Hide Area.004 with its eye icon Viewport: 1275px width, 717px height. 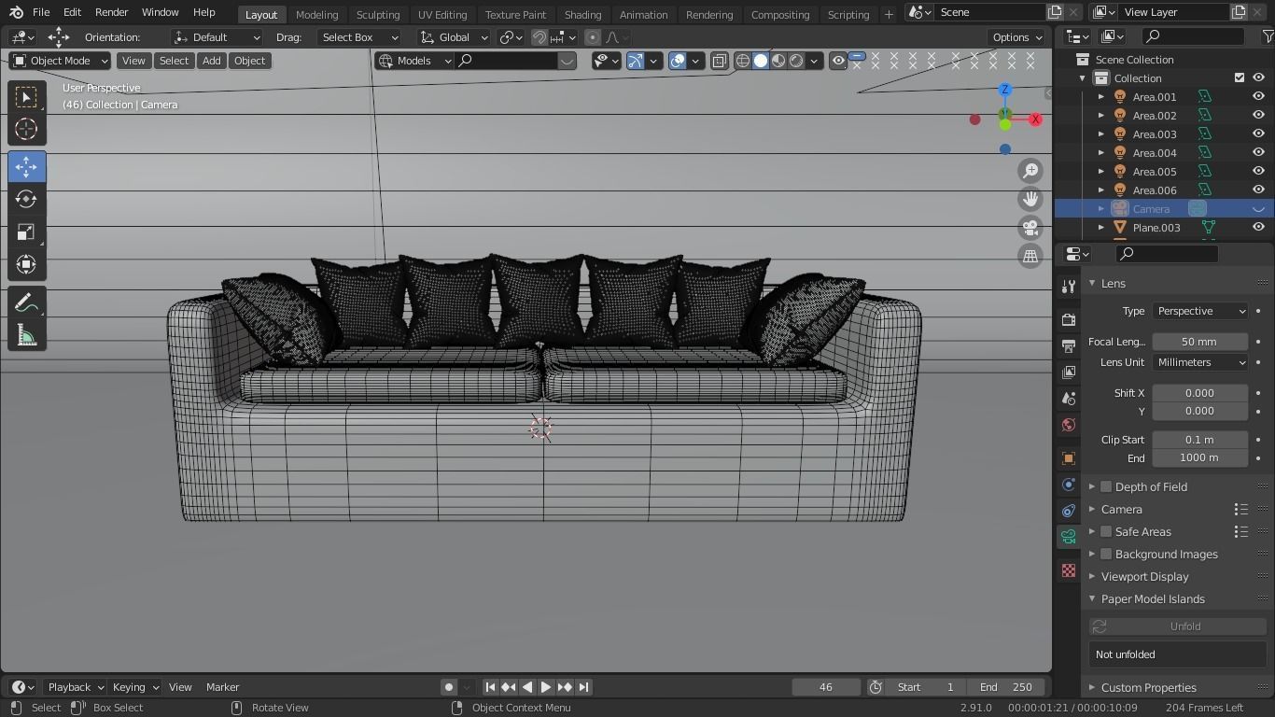(1258, 152)
